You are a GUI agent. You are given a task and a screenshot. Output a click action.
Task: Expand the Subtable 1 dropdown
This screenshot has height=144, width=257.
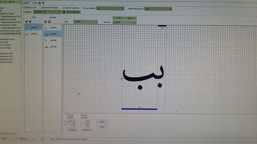[47, 12]
